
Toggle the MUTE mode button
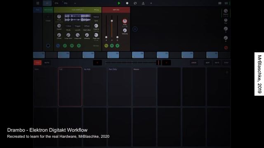47,63
